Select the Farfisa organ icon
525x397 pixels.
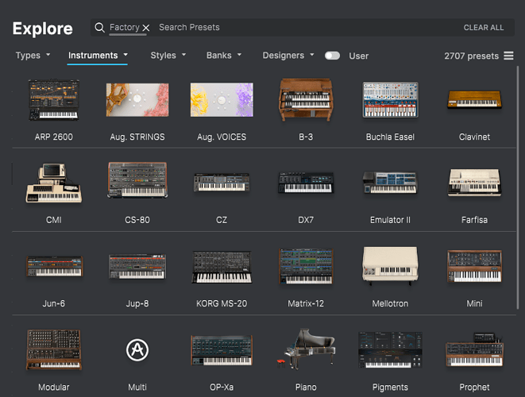pos(474,183)
